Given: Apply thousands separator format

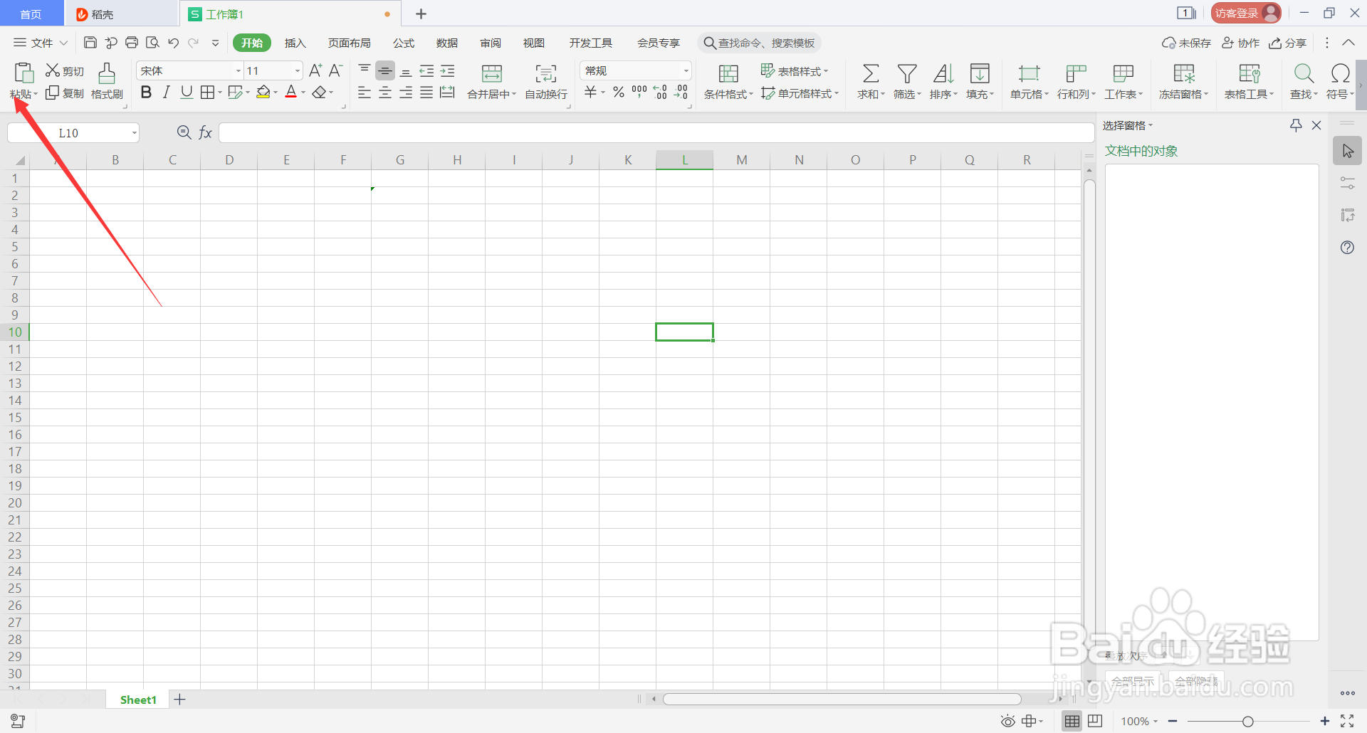Looking at the screenshot, I should [639, 93].
